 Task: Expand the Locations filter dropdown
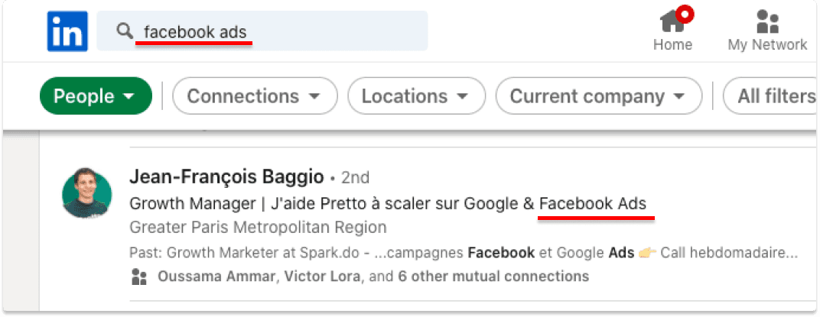pyautogui.click(x=416, y=96)
